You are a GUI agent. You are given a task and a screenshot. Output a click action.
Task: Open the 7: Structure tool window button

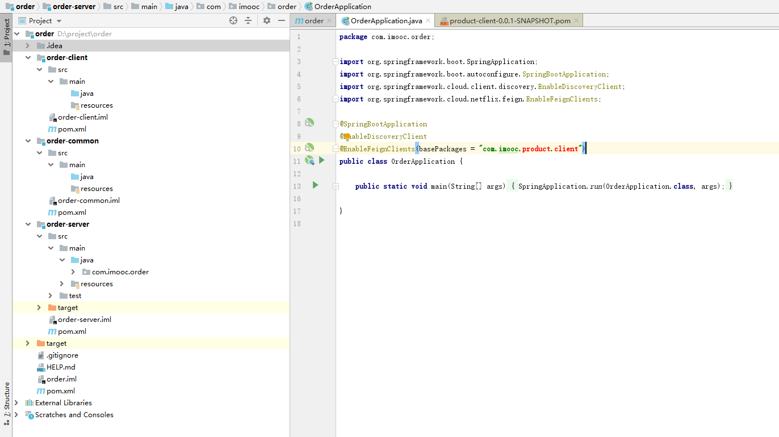click(x=6, y=404)
